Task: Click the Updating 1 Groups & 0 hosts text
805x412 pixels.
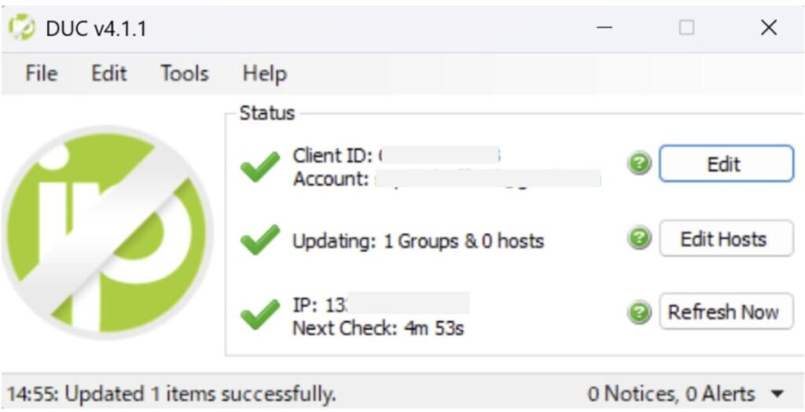Action: point(418,241)
